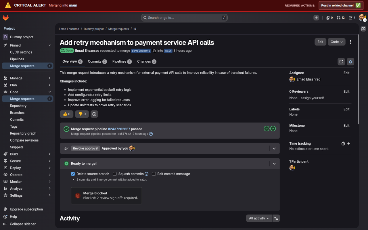Click the Revoke approval button
368x230 pixels.
pos(85,148)
